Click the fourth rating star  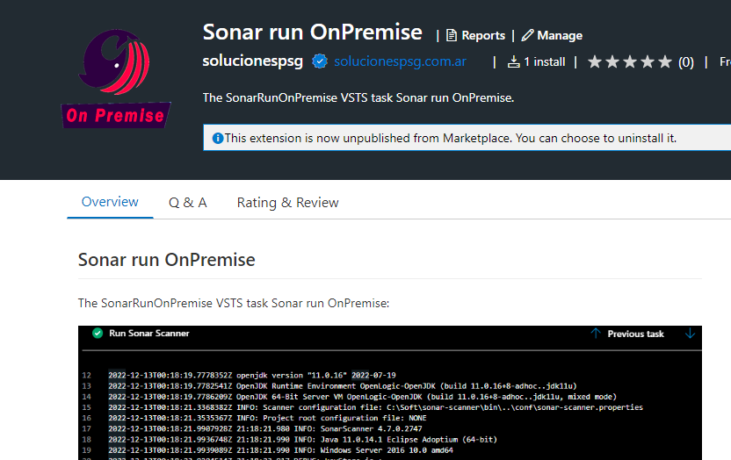tap(647, 62)
